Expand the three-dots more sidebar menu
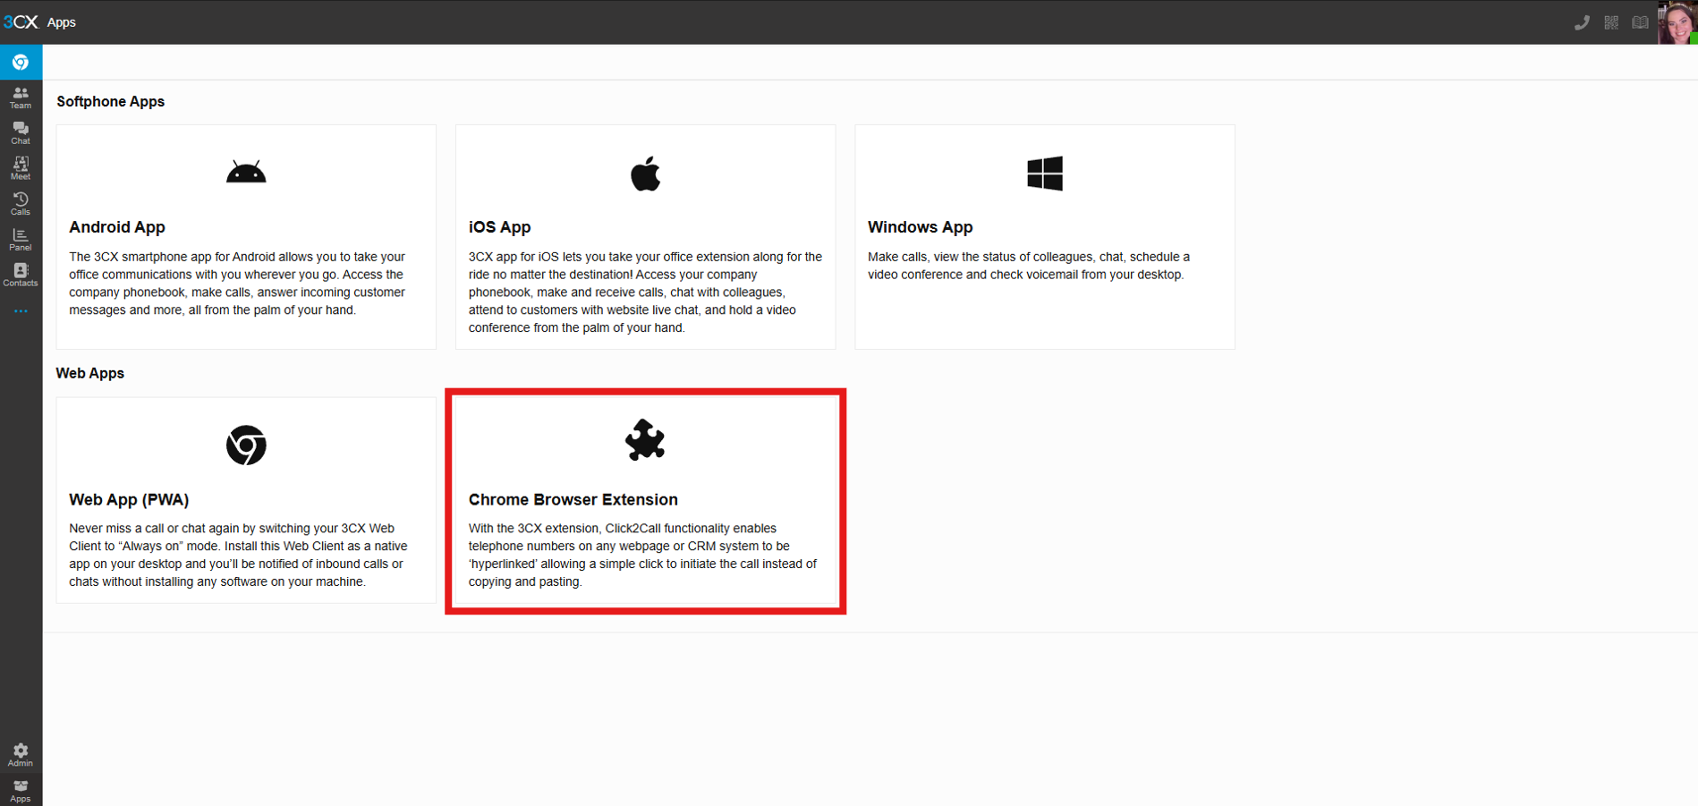 point(21,311)
